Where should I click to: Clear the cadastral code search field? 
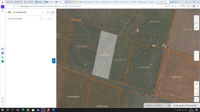tap(43, 13)
